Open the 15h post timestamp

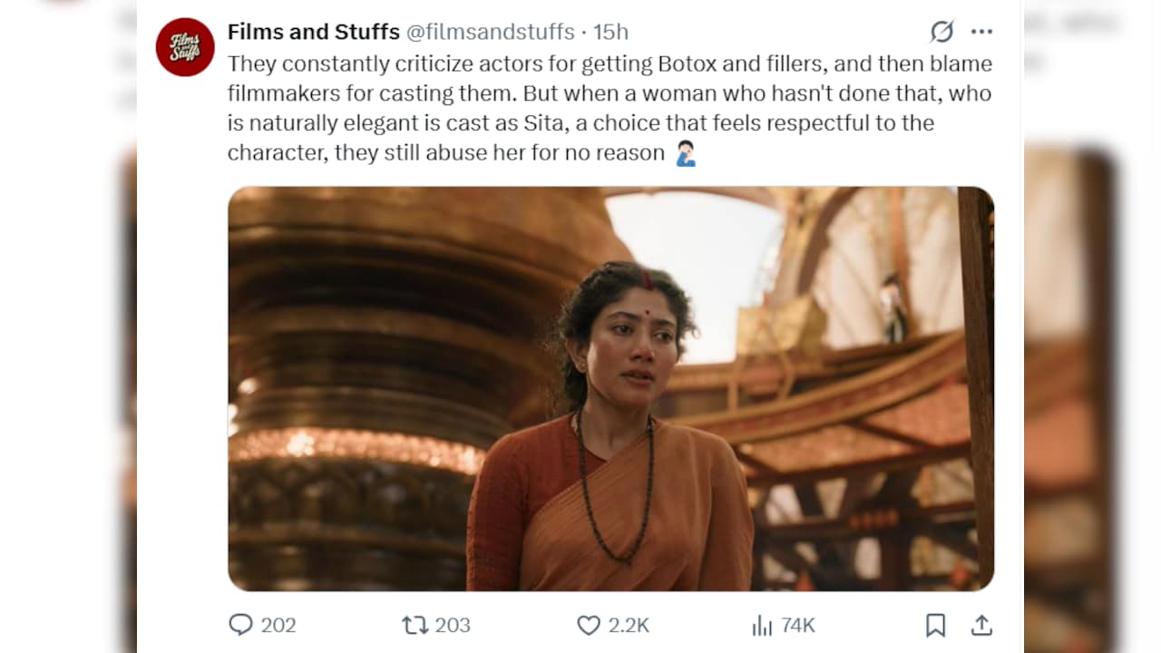[610, 32]
